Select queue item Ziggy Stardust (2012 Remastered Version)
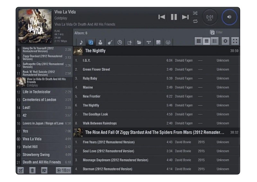The image size is (257, 182). pos(44,57)
